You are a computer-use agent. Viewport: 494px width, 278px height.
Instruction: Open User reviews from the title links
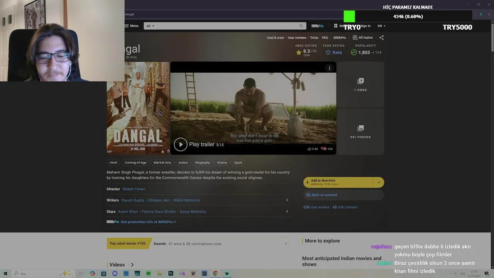pos(297,37)
